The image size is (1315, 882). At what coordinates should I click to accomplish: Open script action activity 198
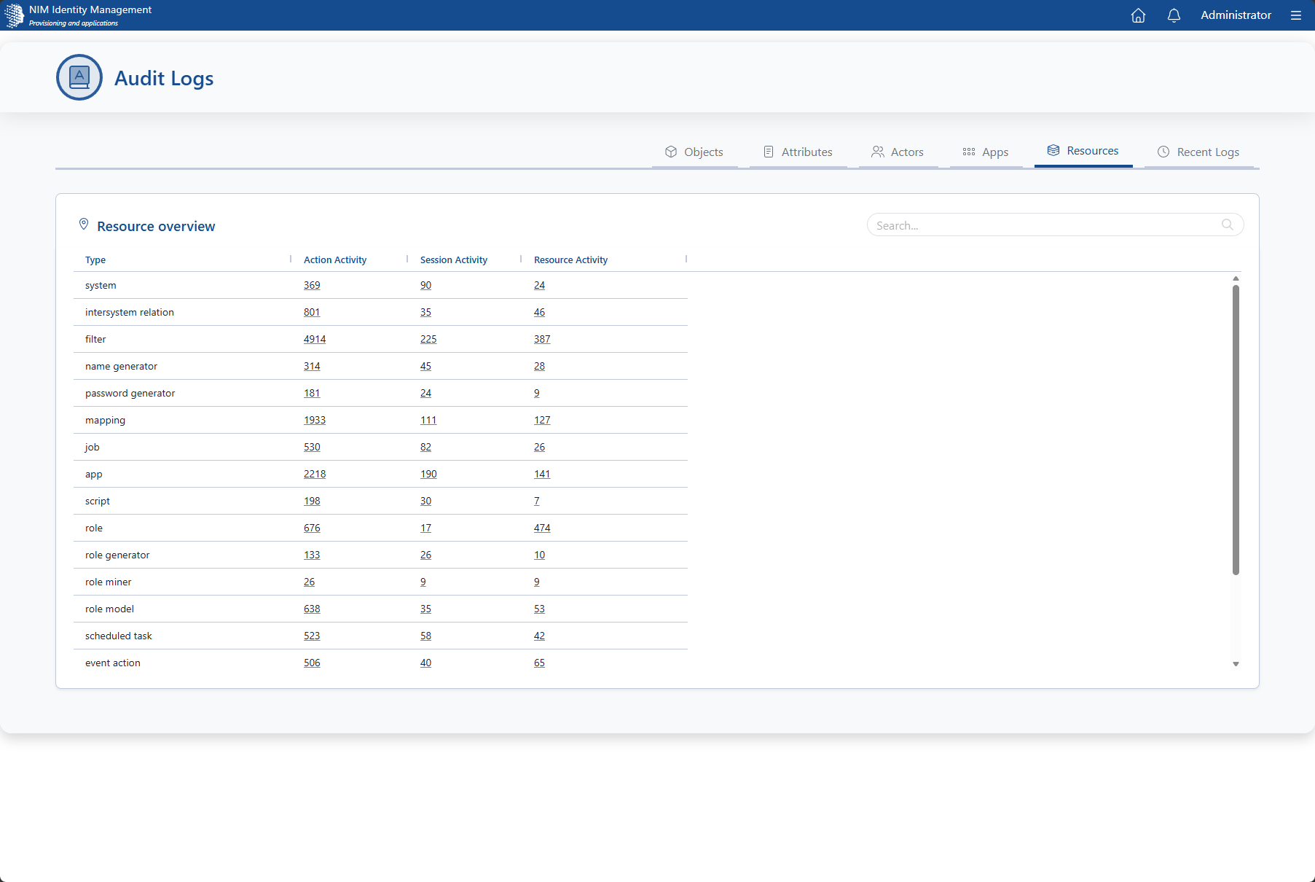(x=312, y=501)
